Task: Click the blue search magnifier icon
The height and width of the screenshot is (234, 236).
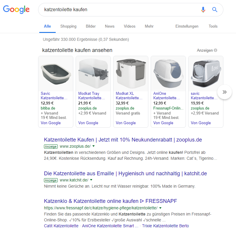Action: tap(215, 9)
